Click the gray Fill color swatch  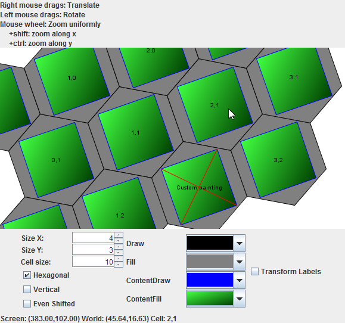pyautogui.click(x=210, y=262)
